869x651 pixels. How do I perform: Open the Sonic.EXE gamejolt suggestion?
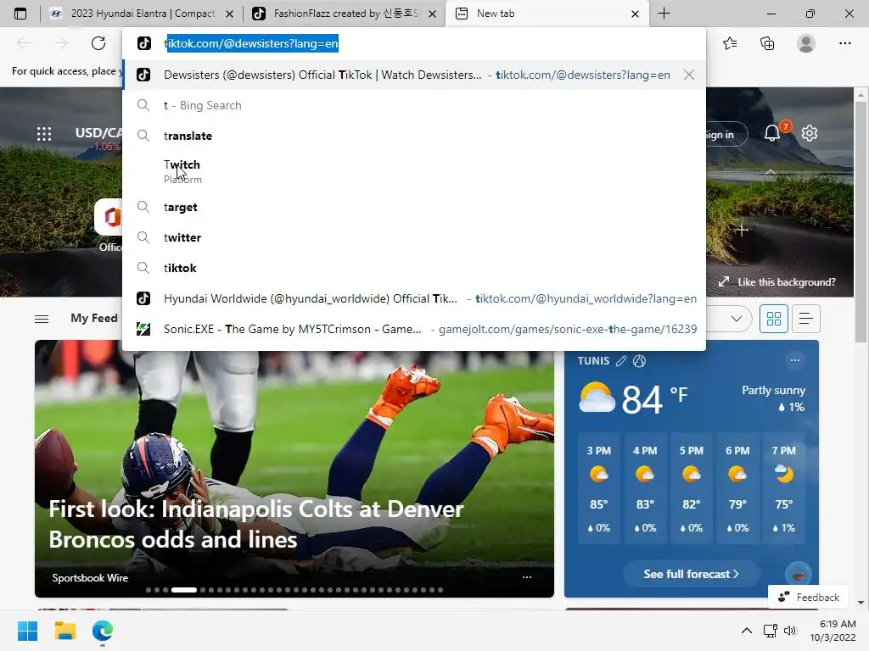[x=414, y=329]
